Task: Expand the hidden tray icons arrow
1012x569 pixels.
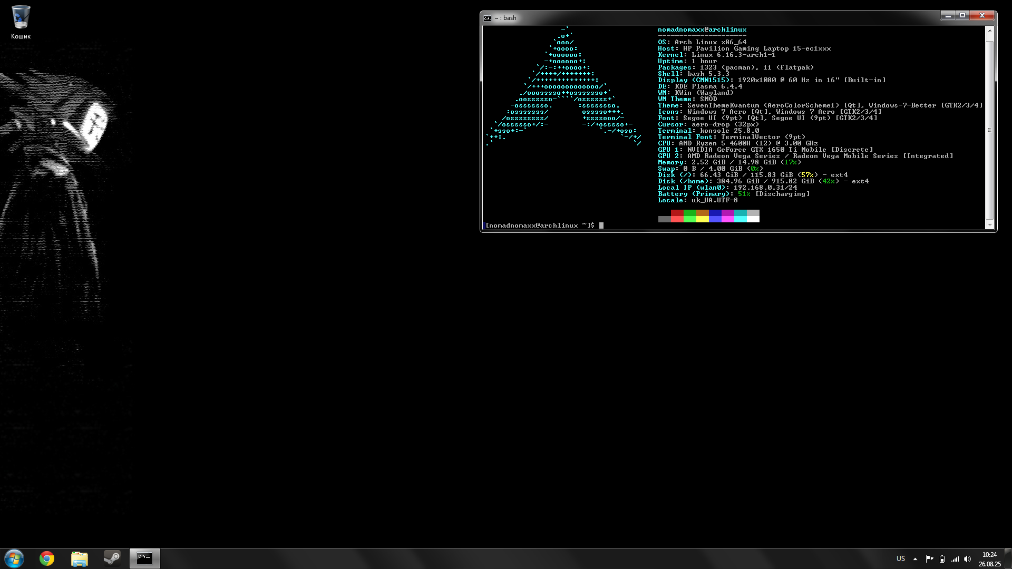Action: (915, 559)
